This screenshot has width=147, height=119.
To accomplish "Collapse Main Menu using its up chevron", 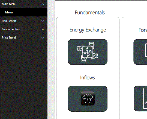I will pyautogui.click(x=43, y=4).
